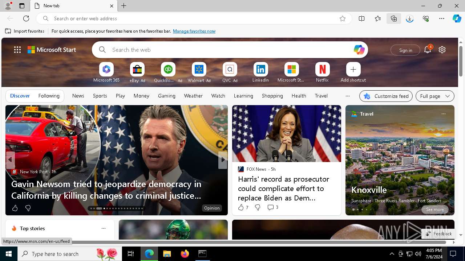This screenshot has width=465, height=261.
Task: Go to next carousel story
Action: (223, 159)
